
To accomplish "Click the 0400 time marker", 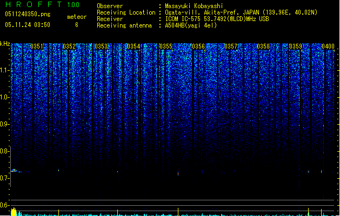I will click(328, 46).
